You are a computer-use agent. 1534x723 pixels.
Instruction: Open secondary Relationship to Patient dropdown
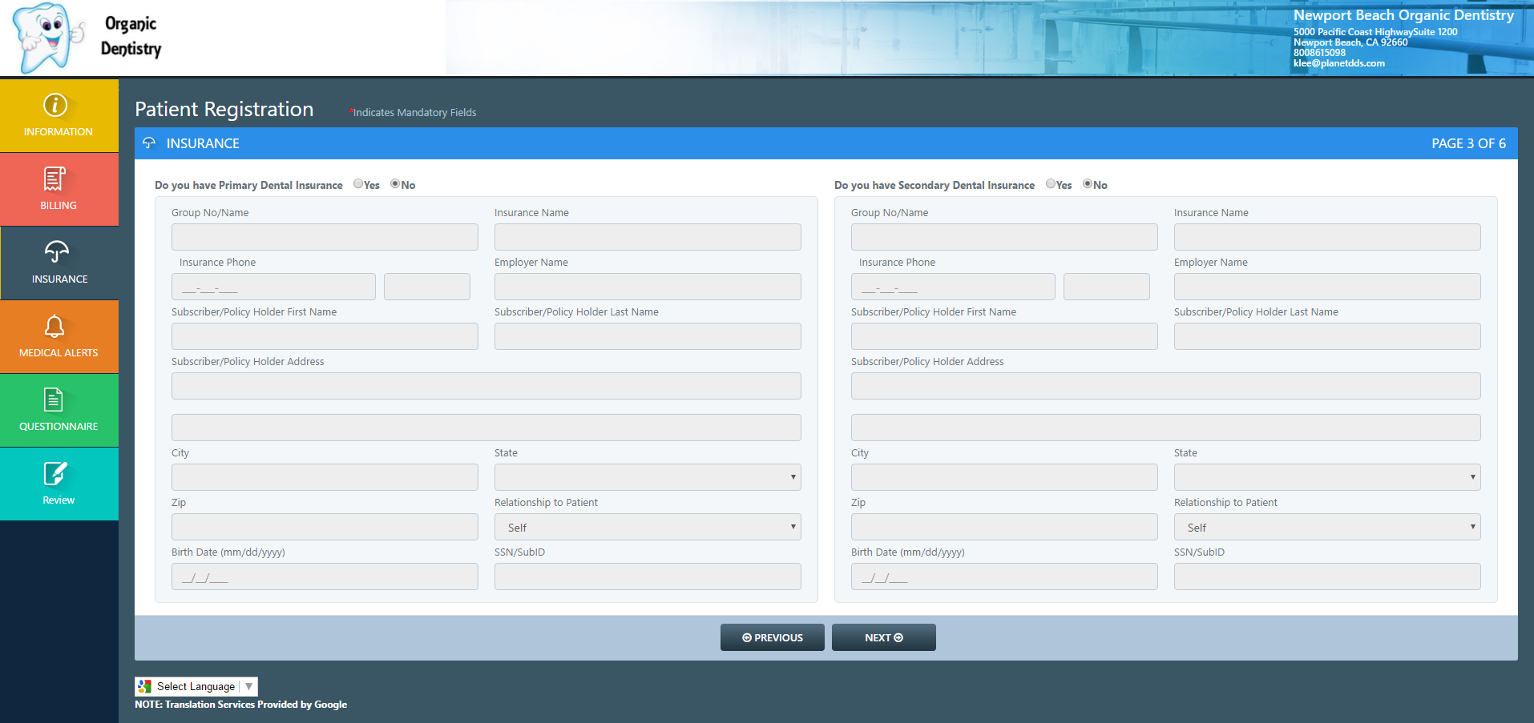click(x=1327, y=527)
